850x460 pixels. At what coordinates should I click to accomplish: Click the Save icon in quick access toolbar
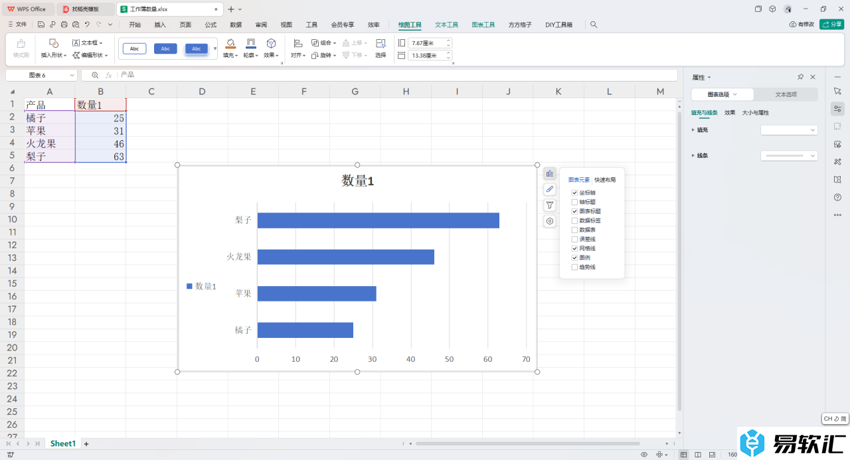[x=41, y=25]
